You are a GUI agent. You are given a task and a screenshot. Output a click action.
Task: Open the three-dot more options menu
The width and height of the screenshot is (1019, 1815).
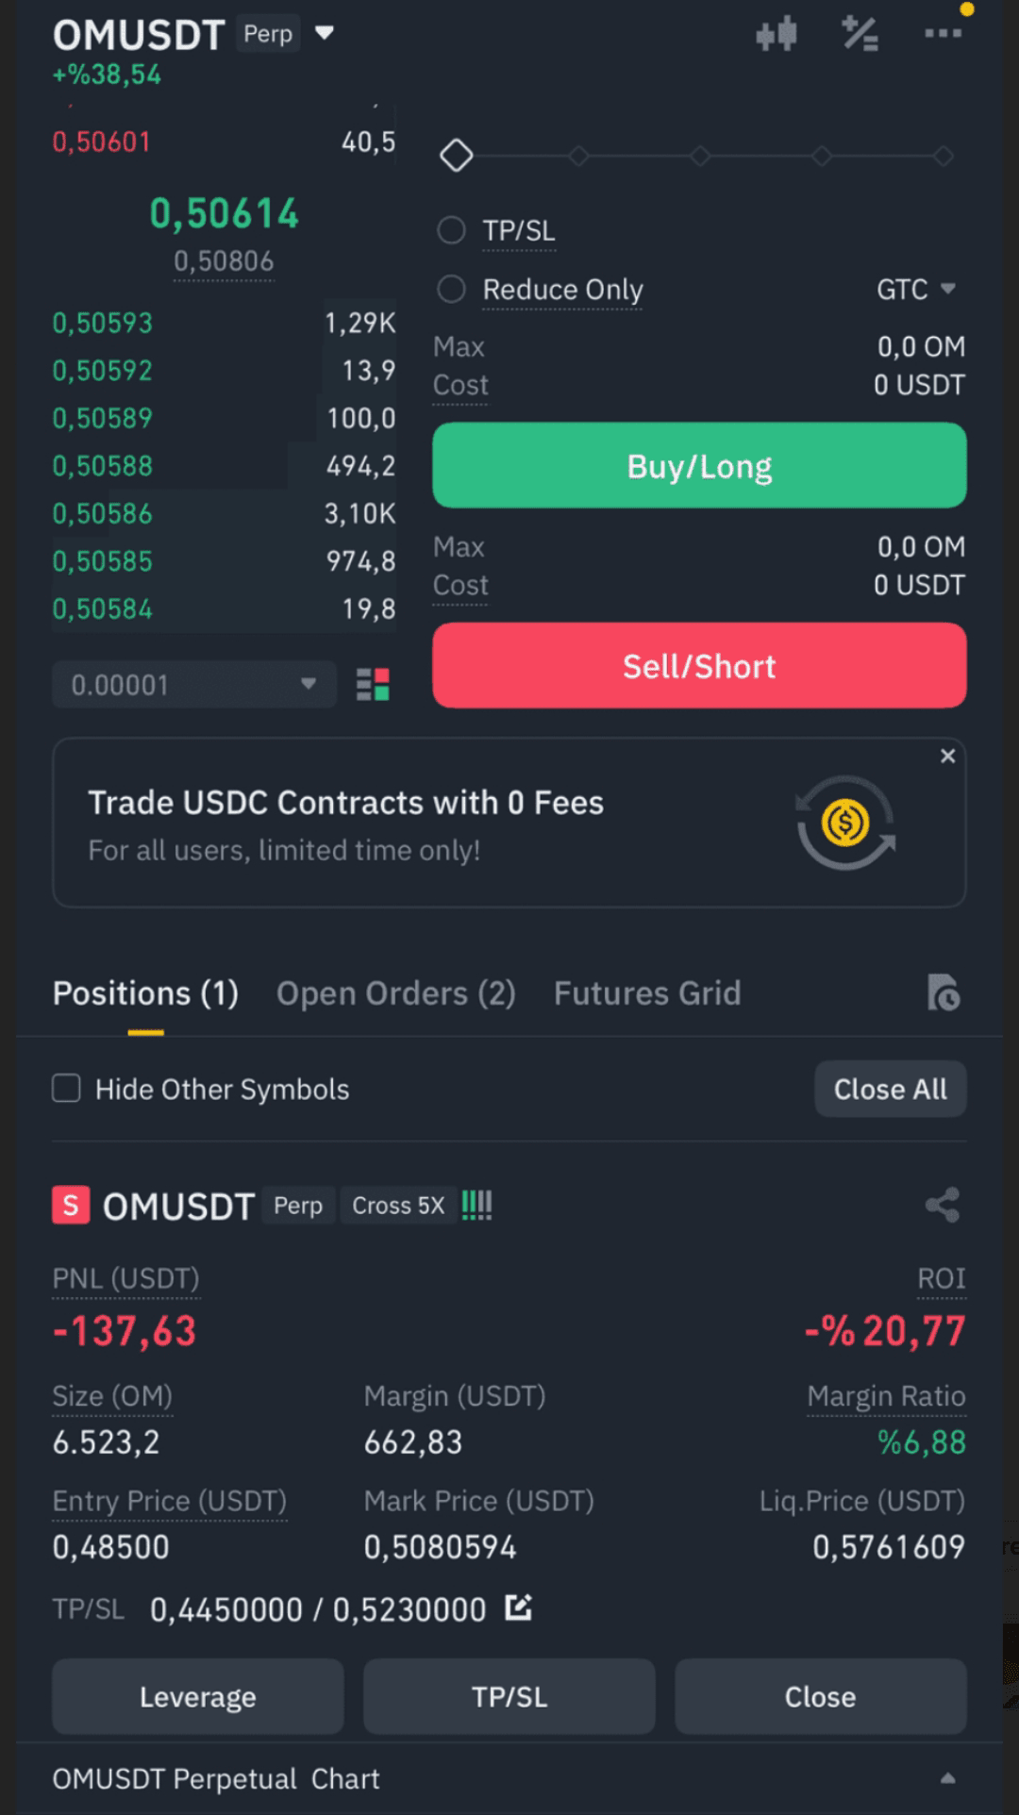tap(943, 34)
